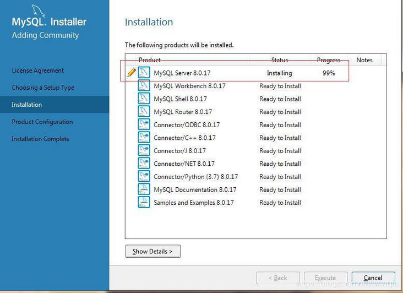Image resolution: width=403 pixels, height=293 pixels.
Task: Select the MySQL Server 8.0.17 row text
Action: pyautogui.click(x=182, y=73)
